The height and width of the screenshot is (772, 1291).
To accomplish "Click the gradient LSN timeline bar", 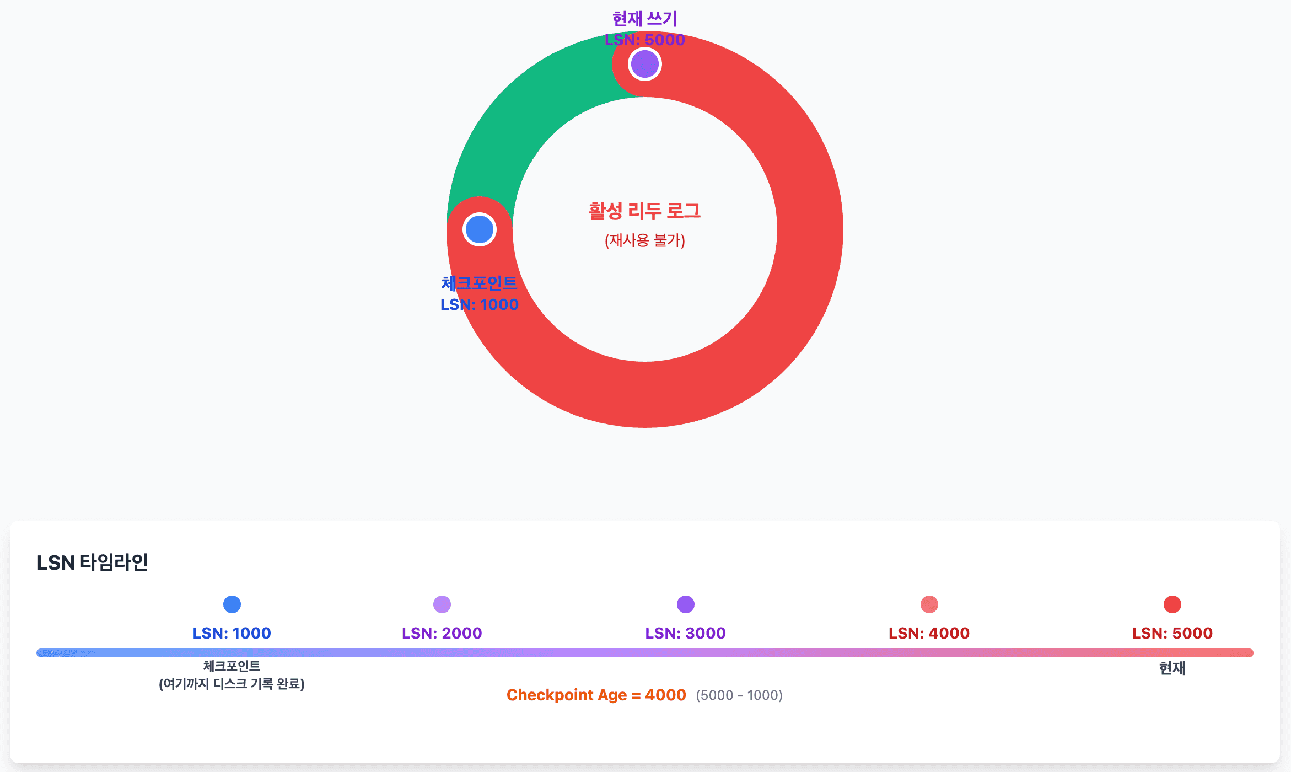I will tap(645, 653).
